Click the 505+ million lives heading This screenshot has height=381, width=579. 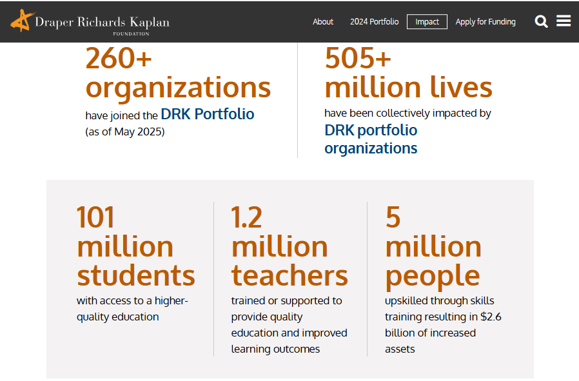tap(408, 73)
